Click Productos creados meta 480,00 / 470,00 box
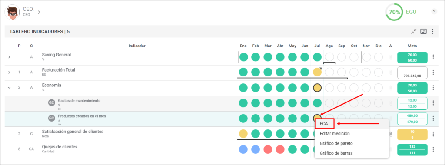This screenshot has height=165, width=445. (x=412, y=119)
